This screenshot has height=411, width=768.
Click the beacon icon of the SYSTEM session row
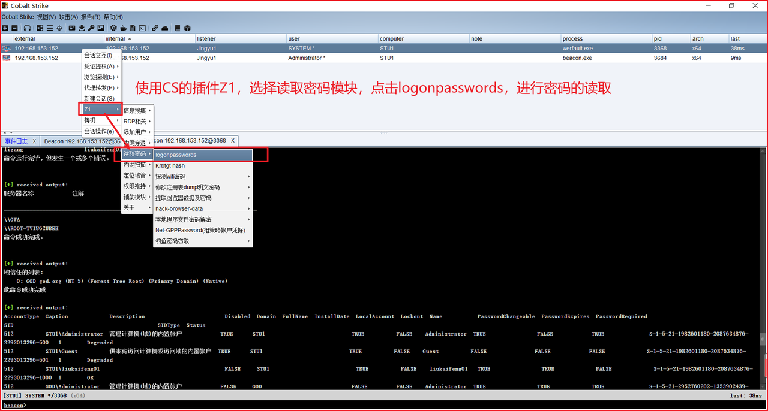7,48
